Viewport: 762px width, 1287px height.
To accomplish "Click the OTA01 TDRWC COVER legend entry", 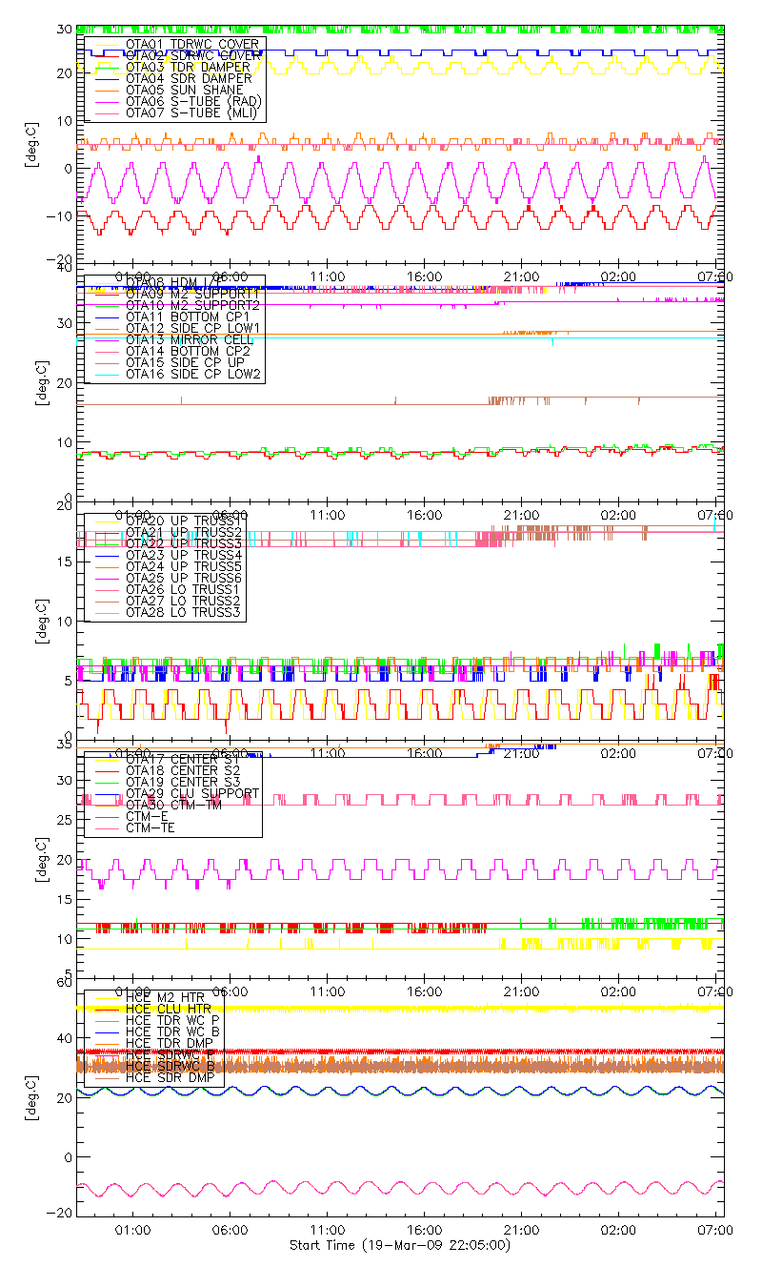I will point(190,44).
